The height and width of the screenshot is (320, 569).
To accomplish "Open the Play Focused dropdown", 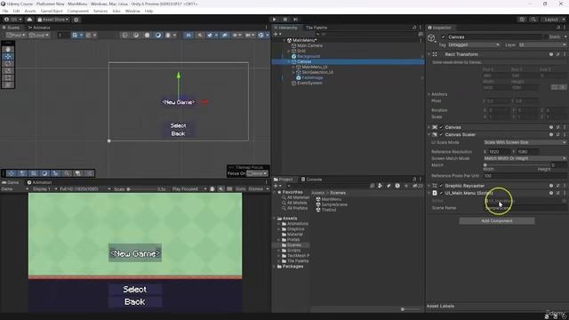I will point(189,189).
